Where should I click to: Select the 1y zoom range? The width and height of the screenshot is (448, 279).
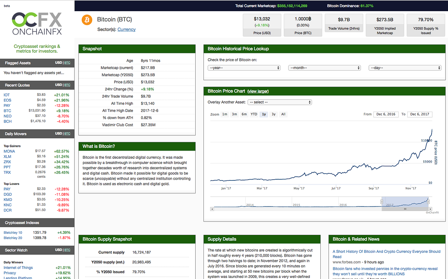coord(264,114)
